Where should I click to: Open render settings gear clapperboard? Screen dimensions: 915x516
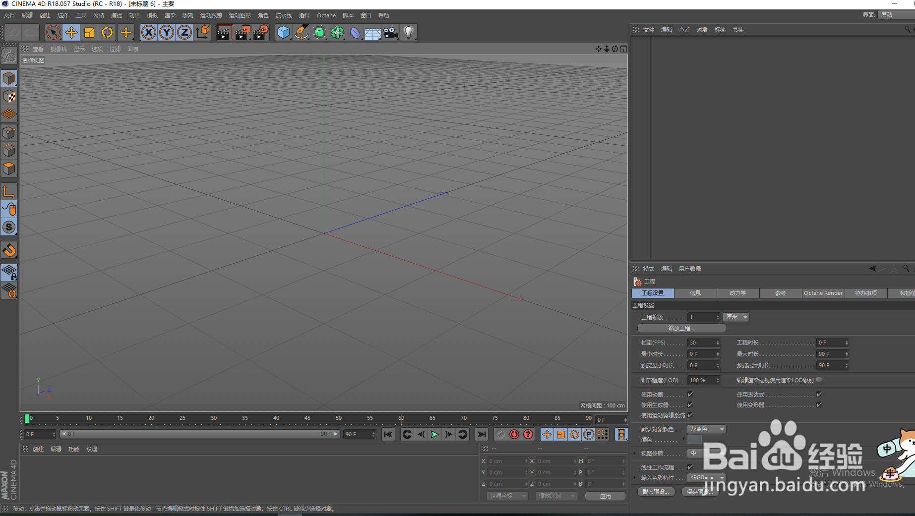(x=261, y=33)
